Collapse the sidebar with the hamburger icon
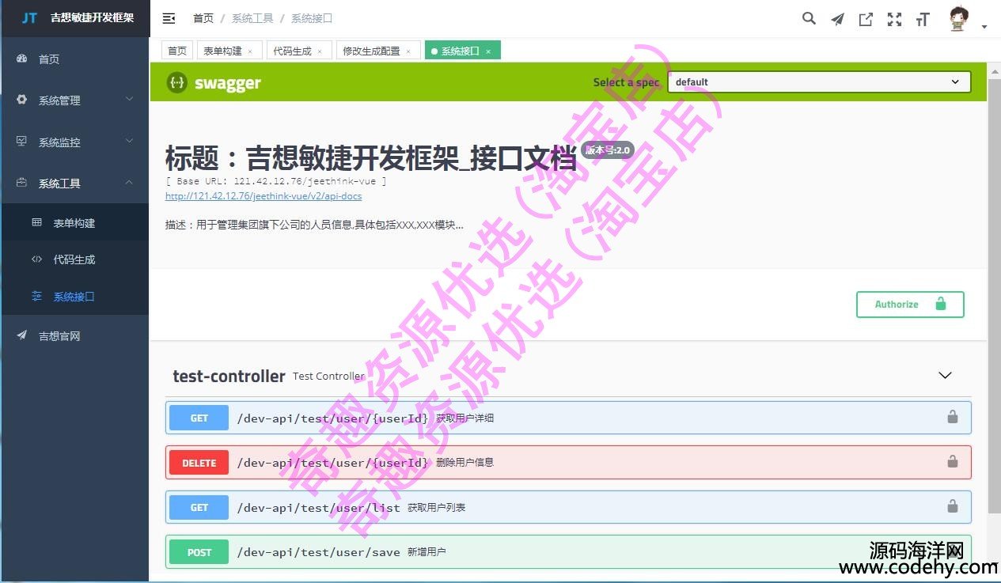This screenshot has width=1001, height=583. (x=169, y=18)
